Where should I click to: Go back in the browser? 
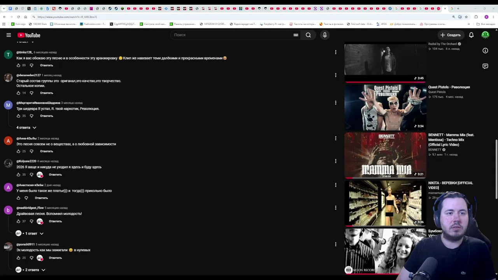click(4, 17)
